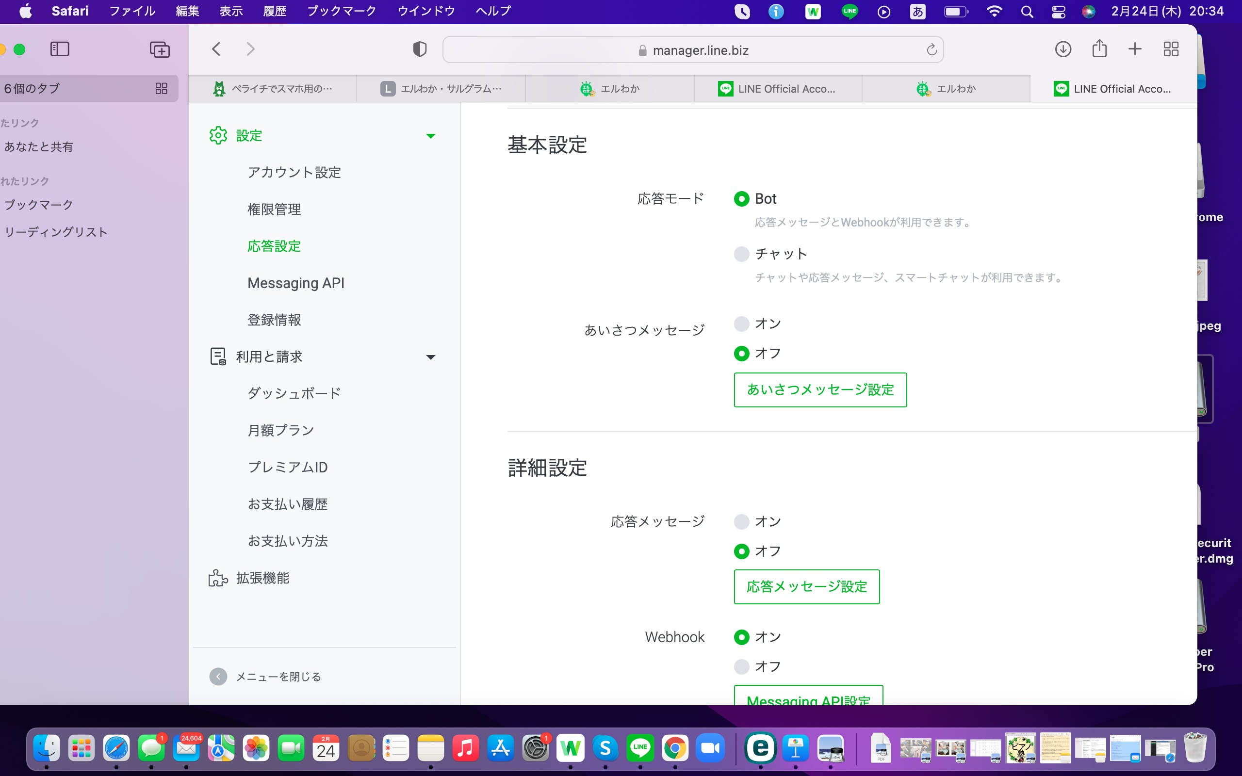Screen dimensions: 1242x776
Task: Set 応答メッセージ to オフ
Action: [x=742, y=551]
